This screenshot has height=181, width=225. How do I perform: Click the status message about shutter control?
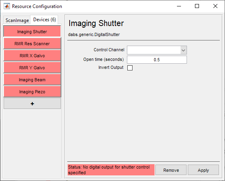click(x=111, y=170)
